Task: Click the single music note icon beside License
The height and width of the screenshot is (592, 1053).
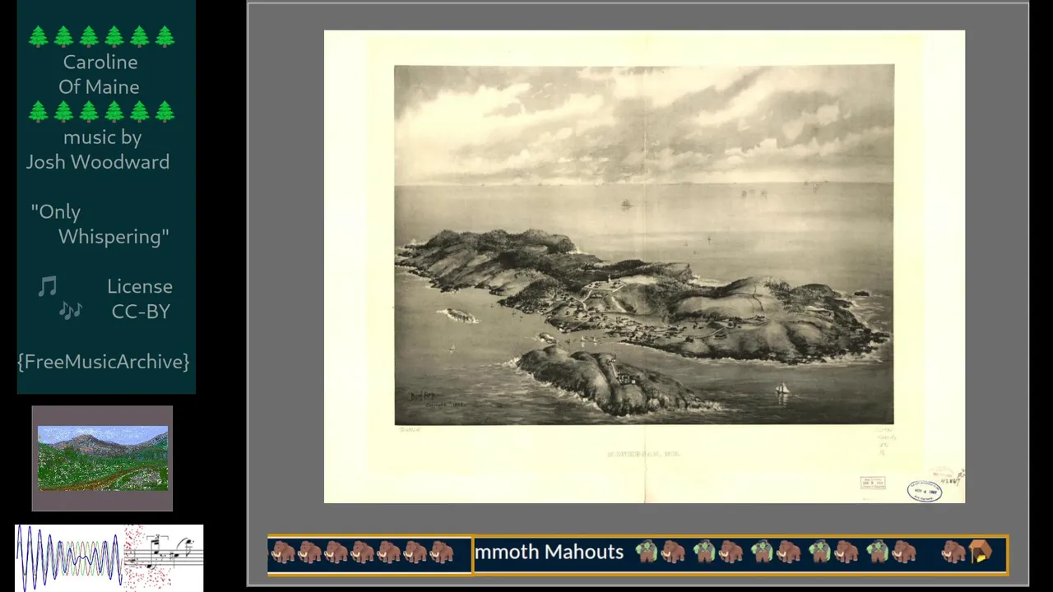Action: [x=48, y=286]
